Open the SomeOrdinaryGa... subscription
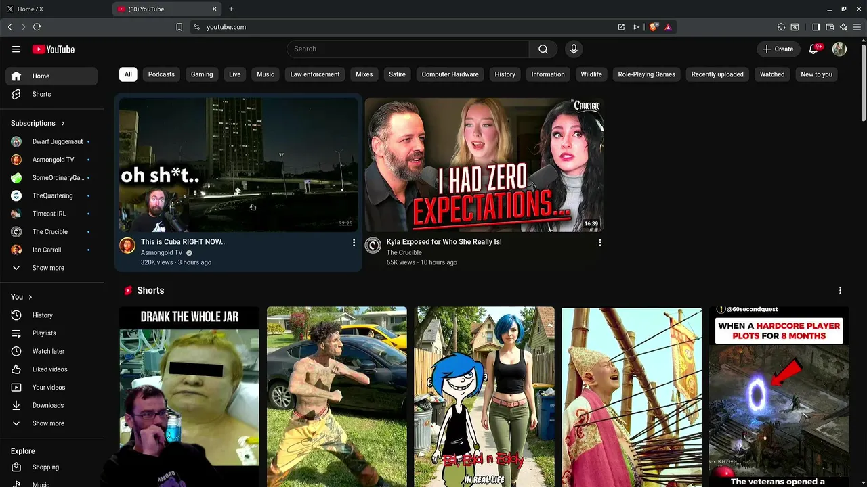 click(x=51, y=177)
